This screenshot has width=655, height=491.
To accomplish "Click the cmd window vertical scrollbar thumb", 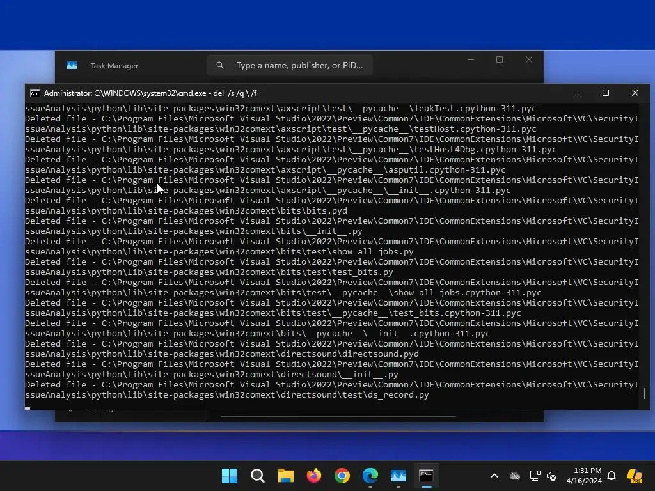I will click(645, 393).
